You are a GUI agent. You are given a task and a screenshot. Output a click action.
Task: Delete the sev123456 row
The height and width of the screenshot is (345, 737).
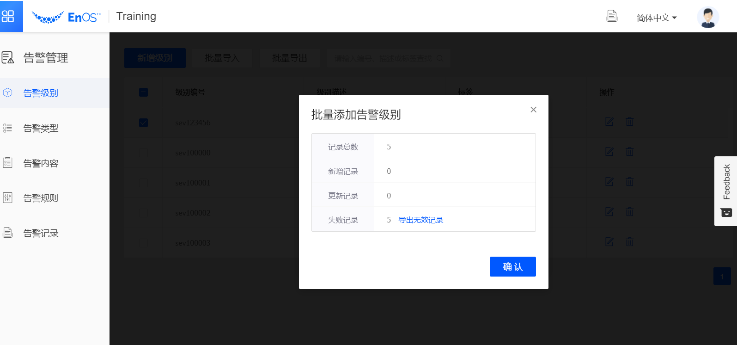pos(630,122)
